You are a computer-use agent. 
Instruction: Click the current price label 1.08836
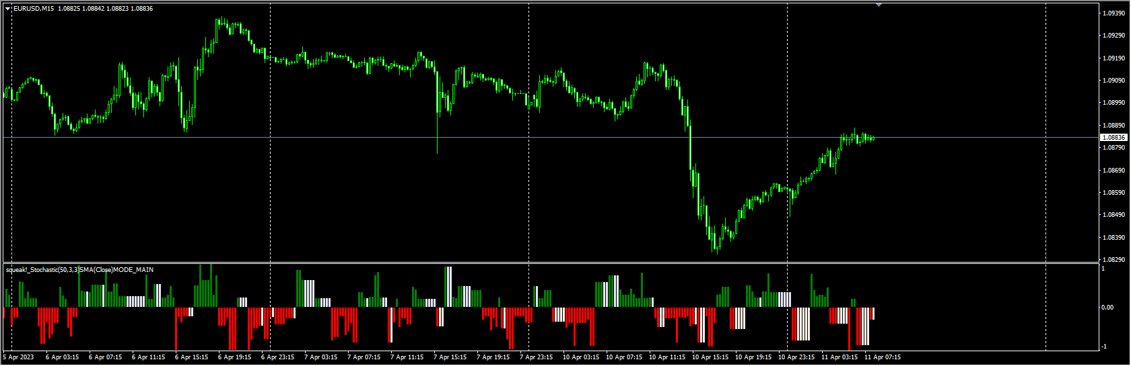tap(1115, 137)
